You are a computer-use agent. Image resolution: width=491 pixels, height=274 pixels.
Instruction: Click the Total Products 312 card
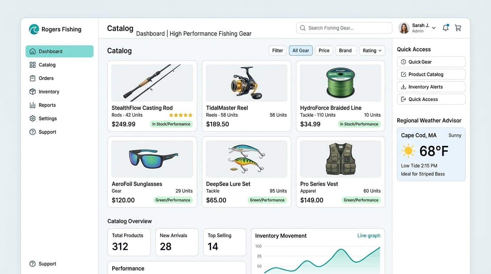129,242
